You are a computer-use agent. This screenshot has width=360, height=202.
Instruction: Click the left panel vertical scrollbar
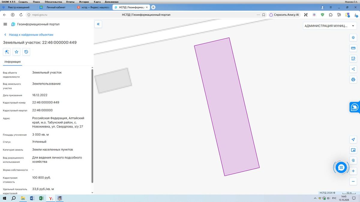point(92,126)
